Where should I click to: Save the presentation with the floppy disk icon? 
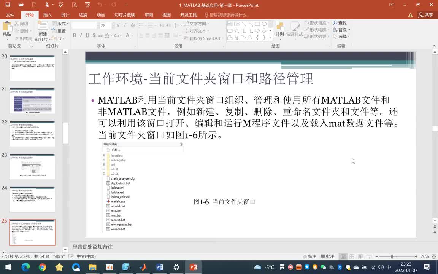click(8, 5)
